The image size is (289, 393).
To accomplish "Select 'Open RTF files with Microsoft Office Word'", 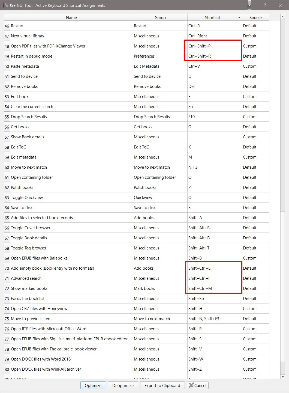I will pyautogui.click(x=71, y=329).
